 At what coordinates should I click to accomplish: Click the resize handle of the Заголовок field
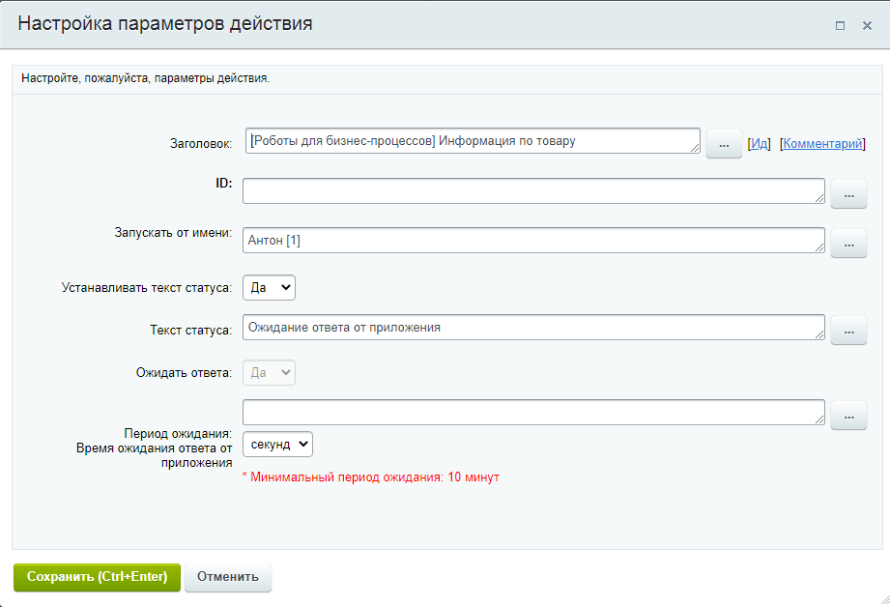(694, 148)
